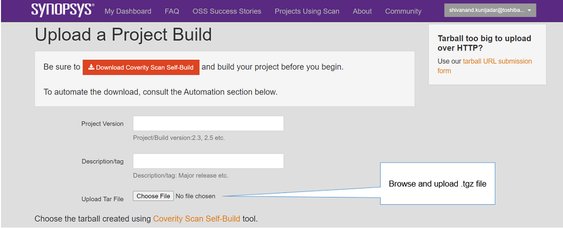
Task: Click the 'No file chosen' text
Action: pyautogui.click(x=196, y=196)
